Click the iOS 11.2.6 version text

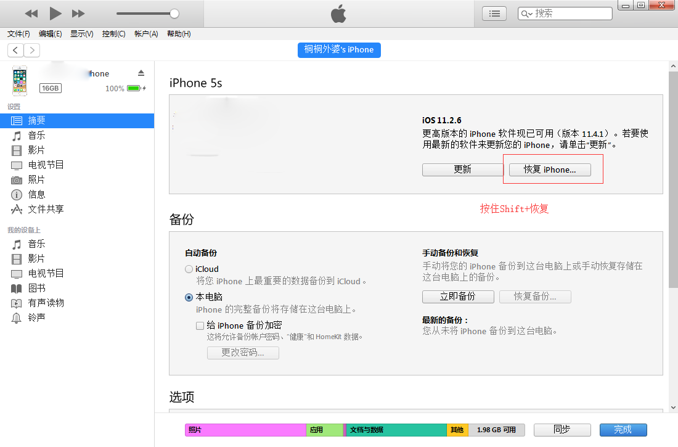pyautogui.click(x=442, y=120)
